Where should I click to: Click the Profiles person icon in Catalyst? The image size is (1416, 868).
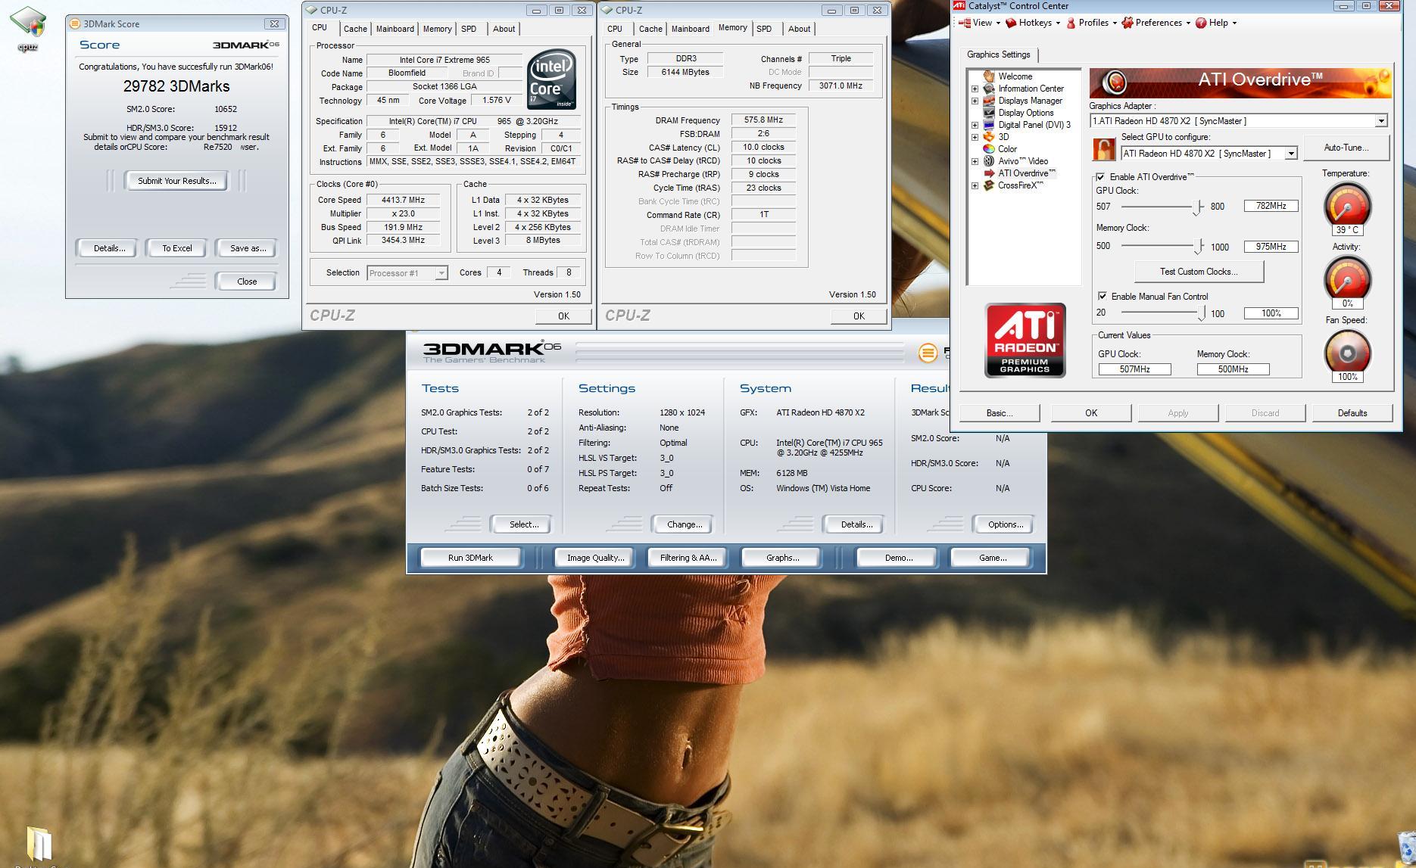point(1071,23)
